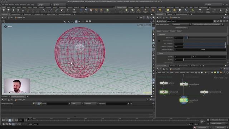Add an Area Light from the shelf

coord(138,10)
